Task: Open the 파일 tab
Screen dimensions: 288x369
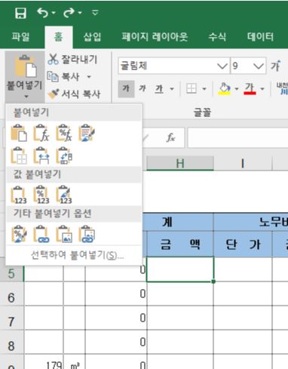Action: pos(20,37)
